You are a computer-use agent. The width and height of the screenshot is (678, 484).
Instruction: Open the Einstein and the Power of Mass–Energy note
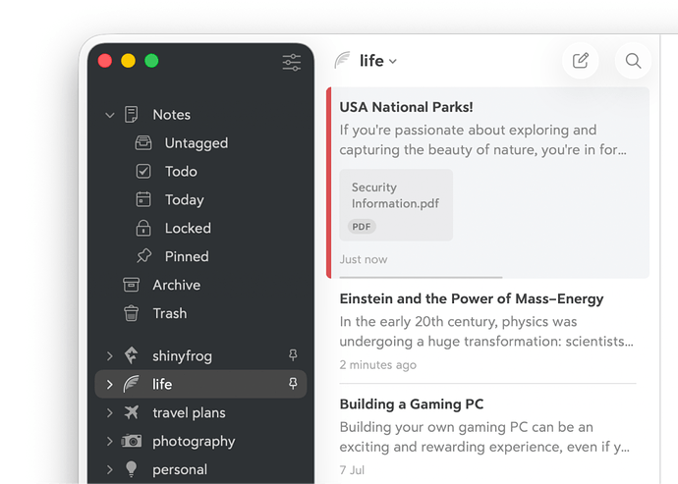coord(472,299)
